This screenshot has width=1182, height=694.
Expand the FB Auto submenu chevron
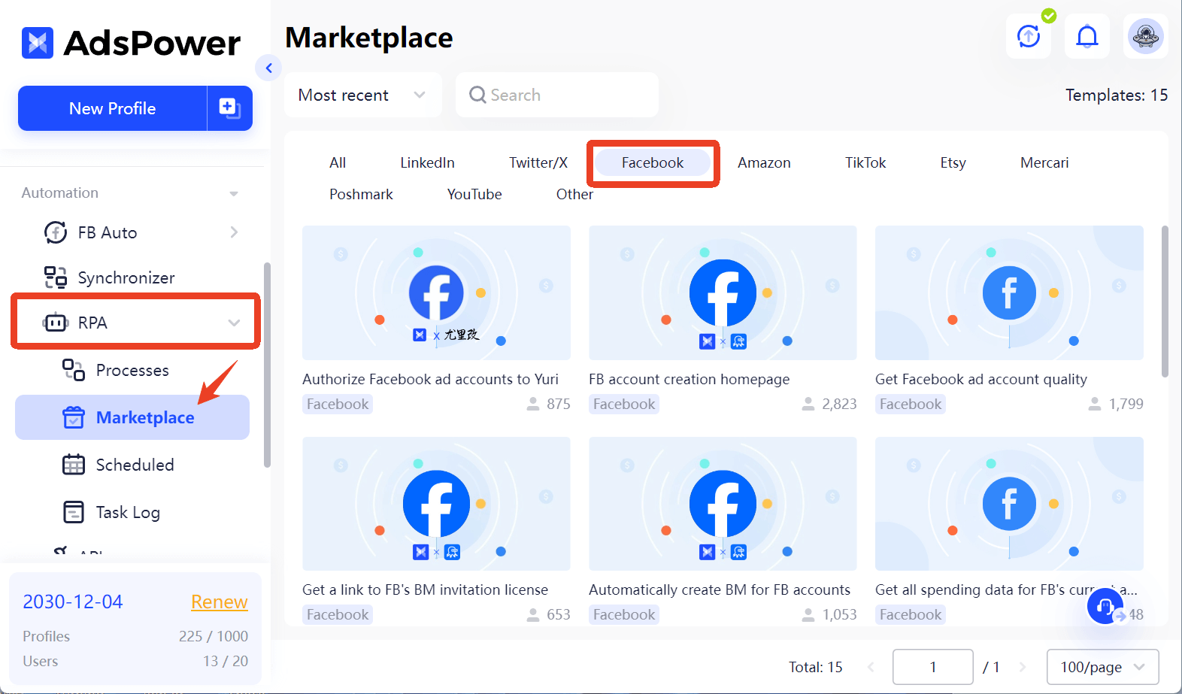234,232
